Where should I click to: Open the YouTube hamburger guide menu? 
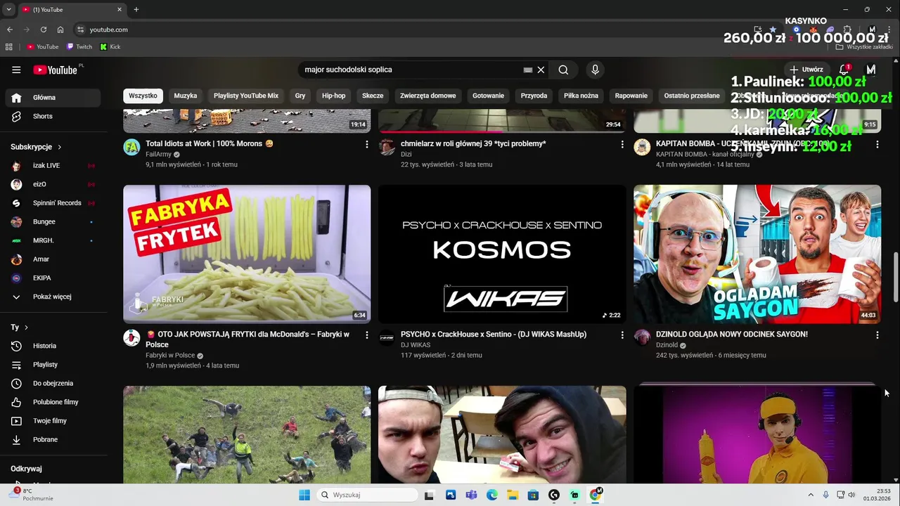(x=16, y=70)
